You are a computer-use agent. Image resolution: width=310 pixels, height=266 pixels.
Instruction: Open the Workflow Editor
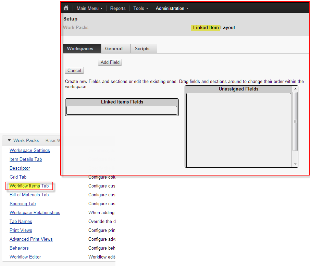click(25, 257)
